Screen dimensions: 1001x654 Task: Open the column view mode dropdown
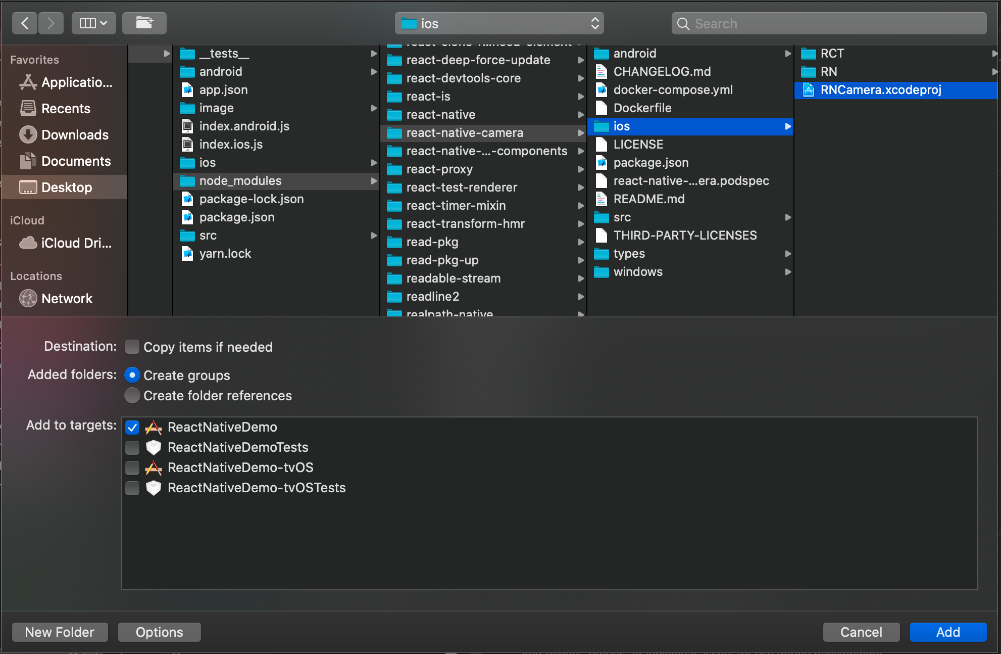coord(93,23)
